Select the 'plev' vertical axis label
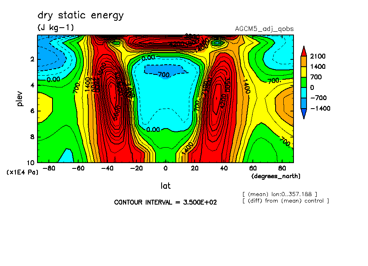Image resolution: width=368 pixels, height=266 pixels. [x=20, y=98]
